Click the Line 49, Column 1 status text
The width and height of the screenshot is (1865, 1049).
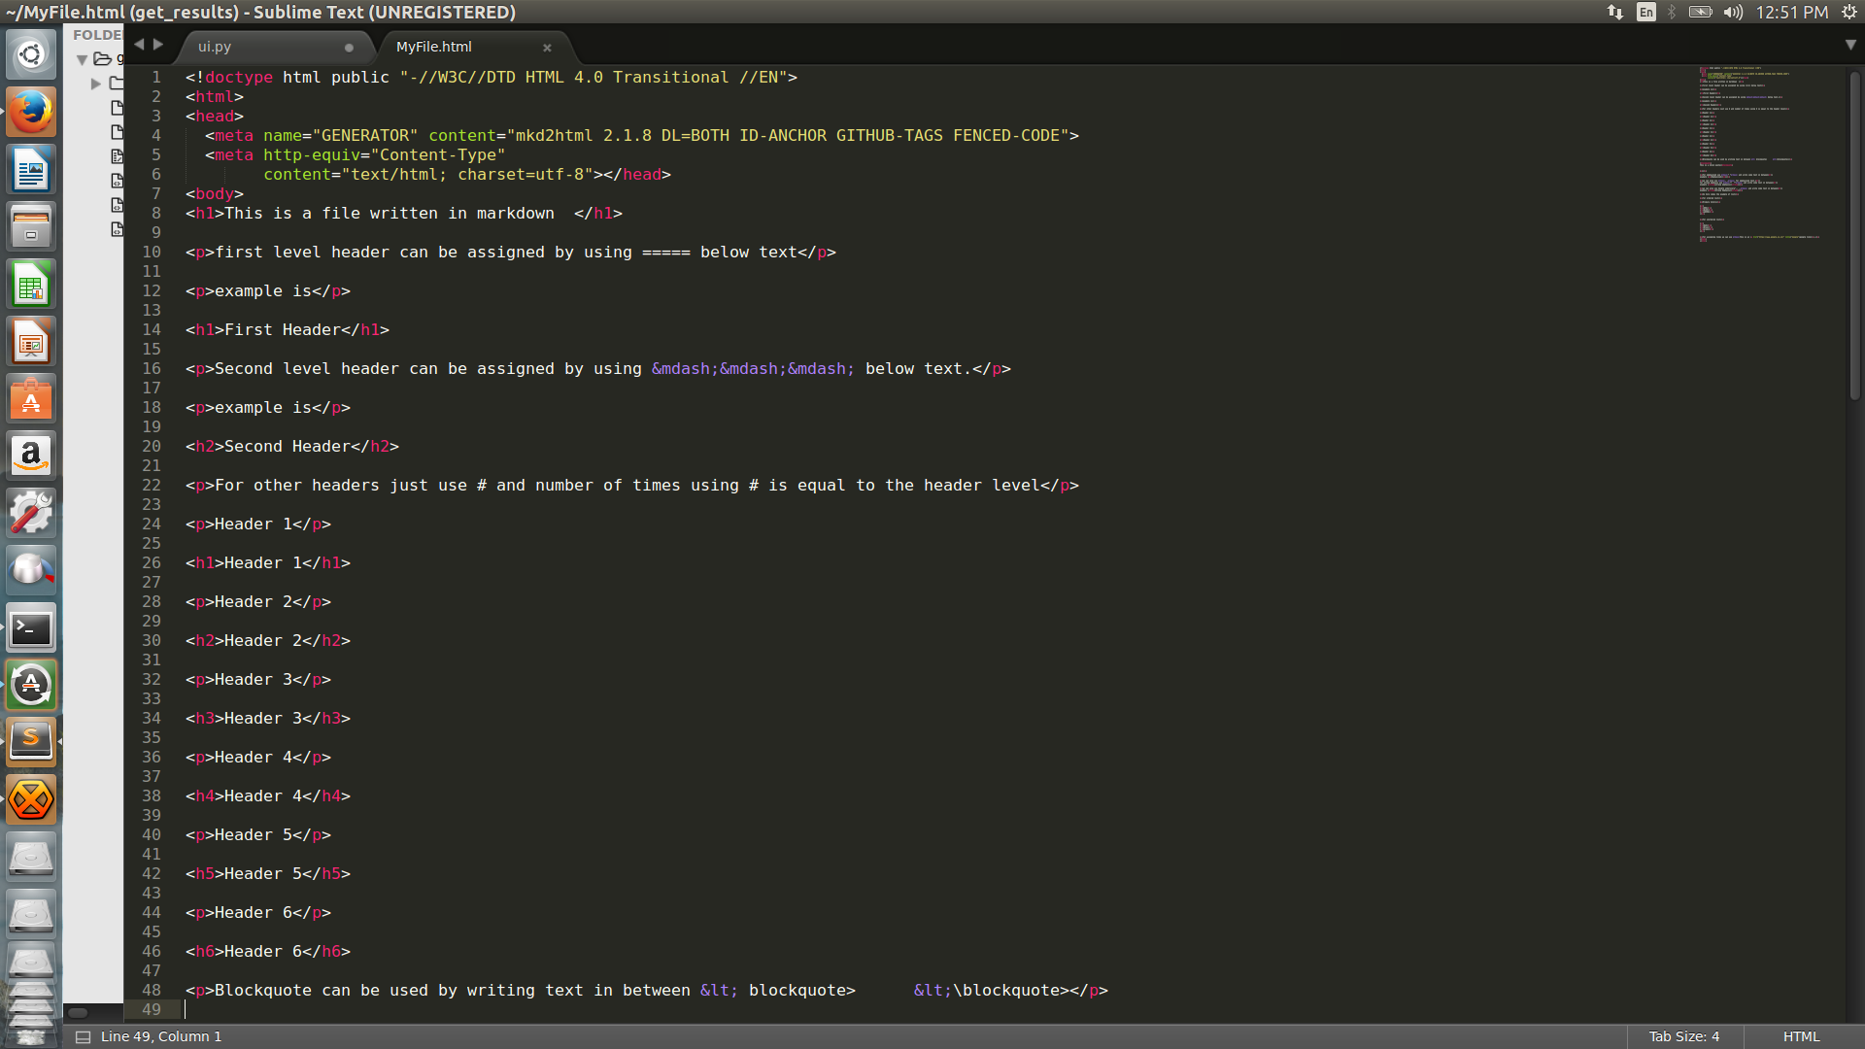pyautogui.click(x=161, y=1036)
